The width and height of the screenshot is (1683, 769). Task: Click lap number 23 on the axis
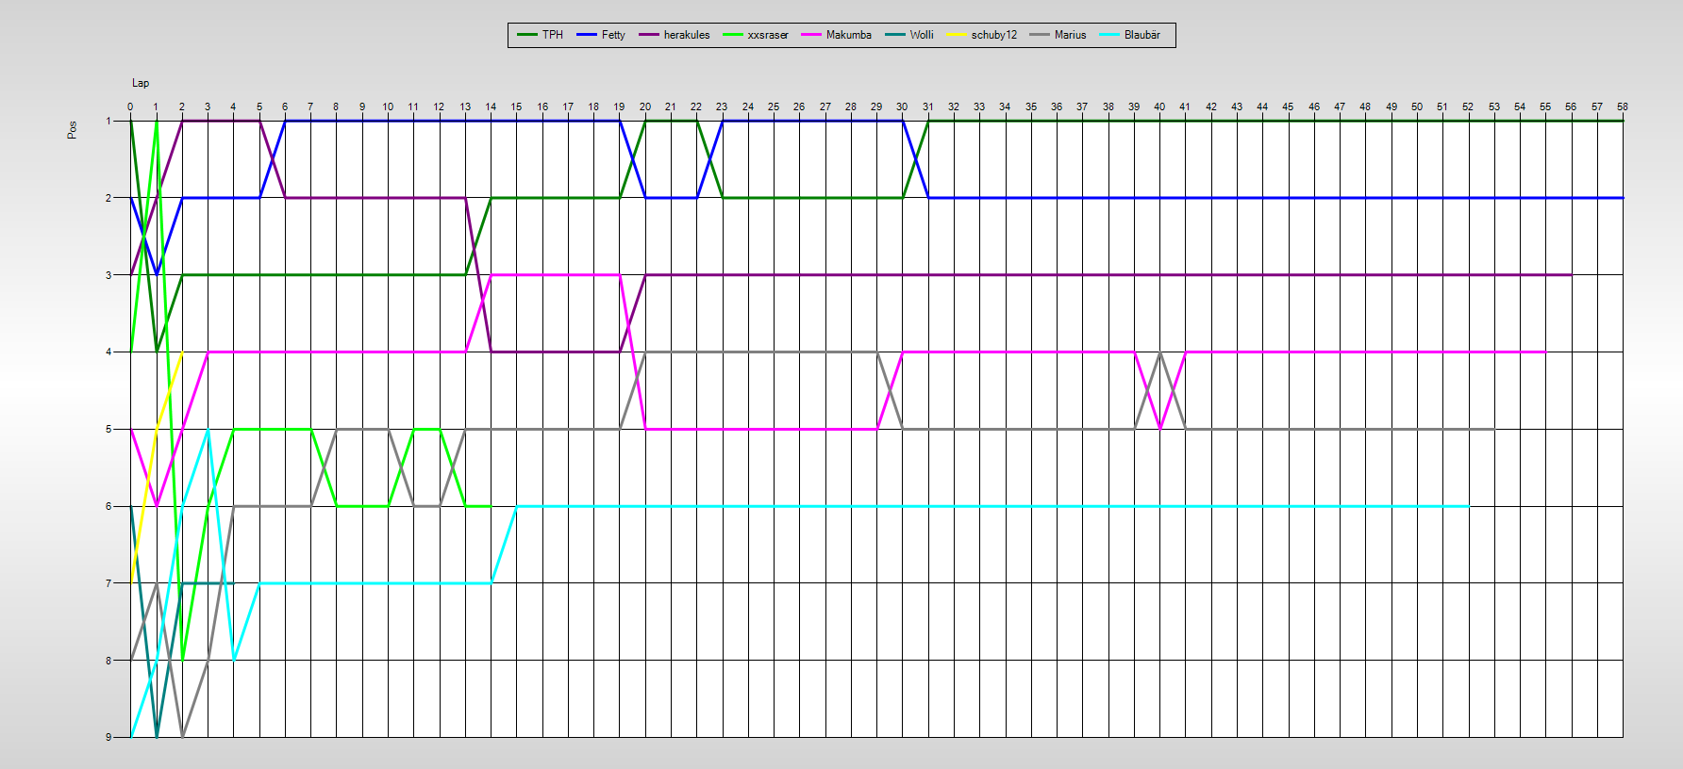point(722,107)
